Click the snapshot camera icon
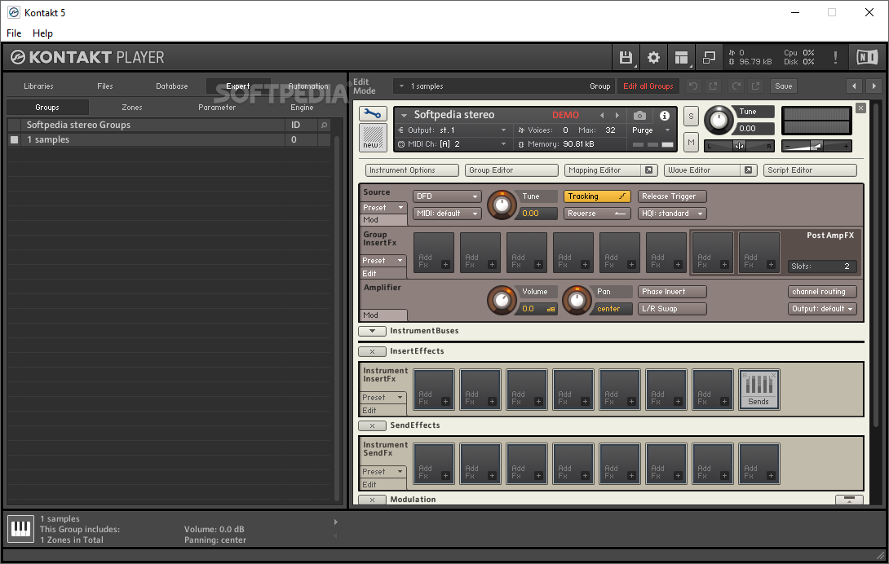Viewport: 889px width, 564px height. click(x=639, y=115)
